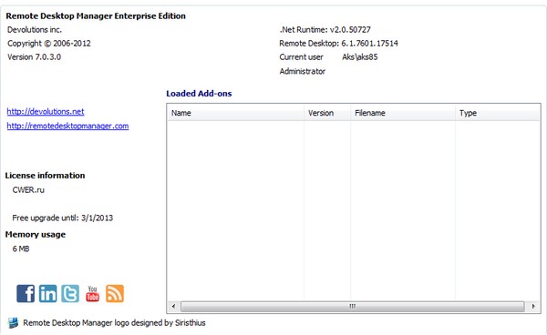Select the Version 7.0.3.0 text
The height and width of the screenshot is (335, 547).
(x=35, y=56)
